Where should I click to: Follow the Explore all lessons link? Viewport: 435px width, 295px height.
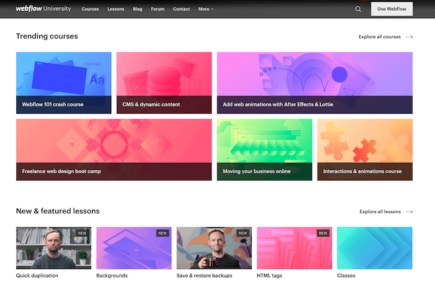(x=380, y=212)
